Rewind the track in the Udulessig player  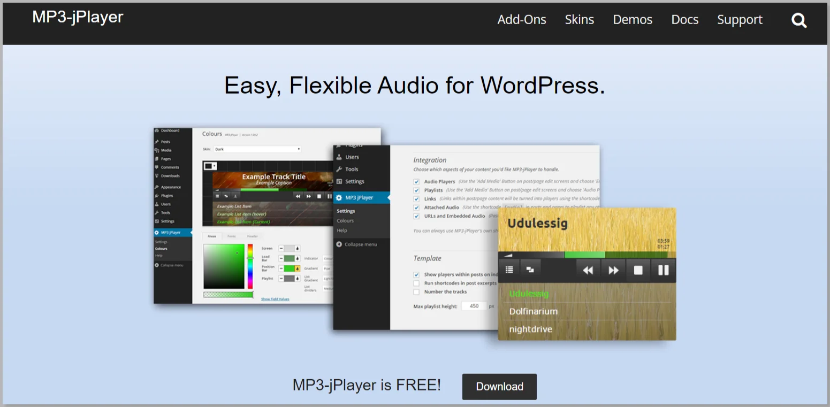588,270
